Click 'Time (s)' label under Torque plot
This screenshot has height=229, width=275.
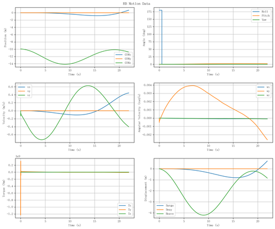click(x=74, y=225)
